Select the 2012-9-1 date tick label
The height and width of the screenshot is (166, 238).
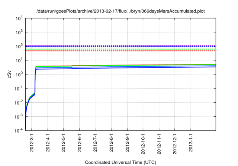tap(128, 143)
